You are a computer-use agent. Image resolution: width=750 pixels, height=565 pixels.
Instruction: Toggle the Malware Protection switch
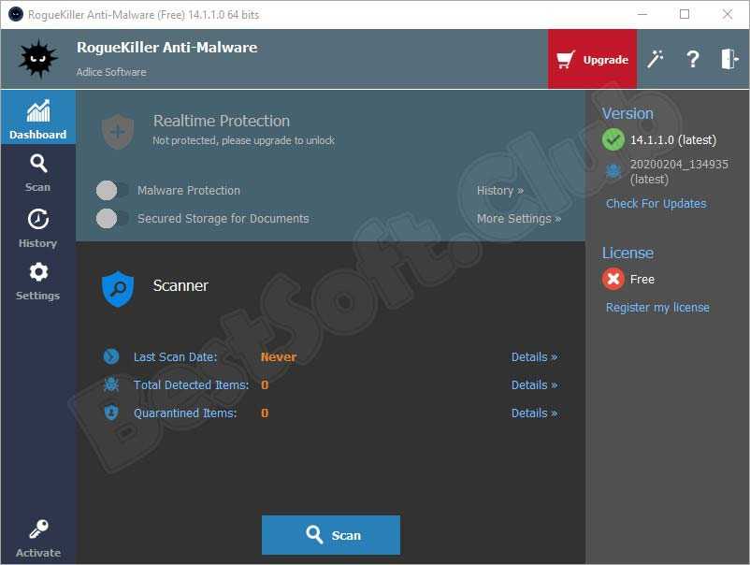tap(112, 191)
